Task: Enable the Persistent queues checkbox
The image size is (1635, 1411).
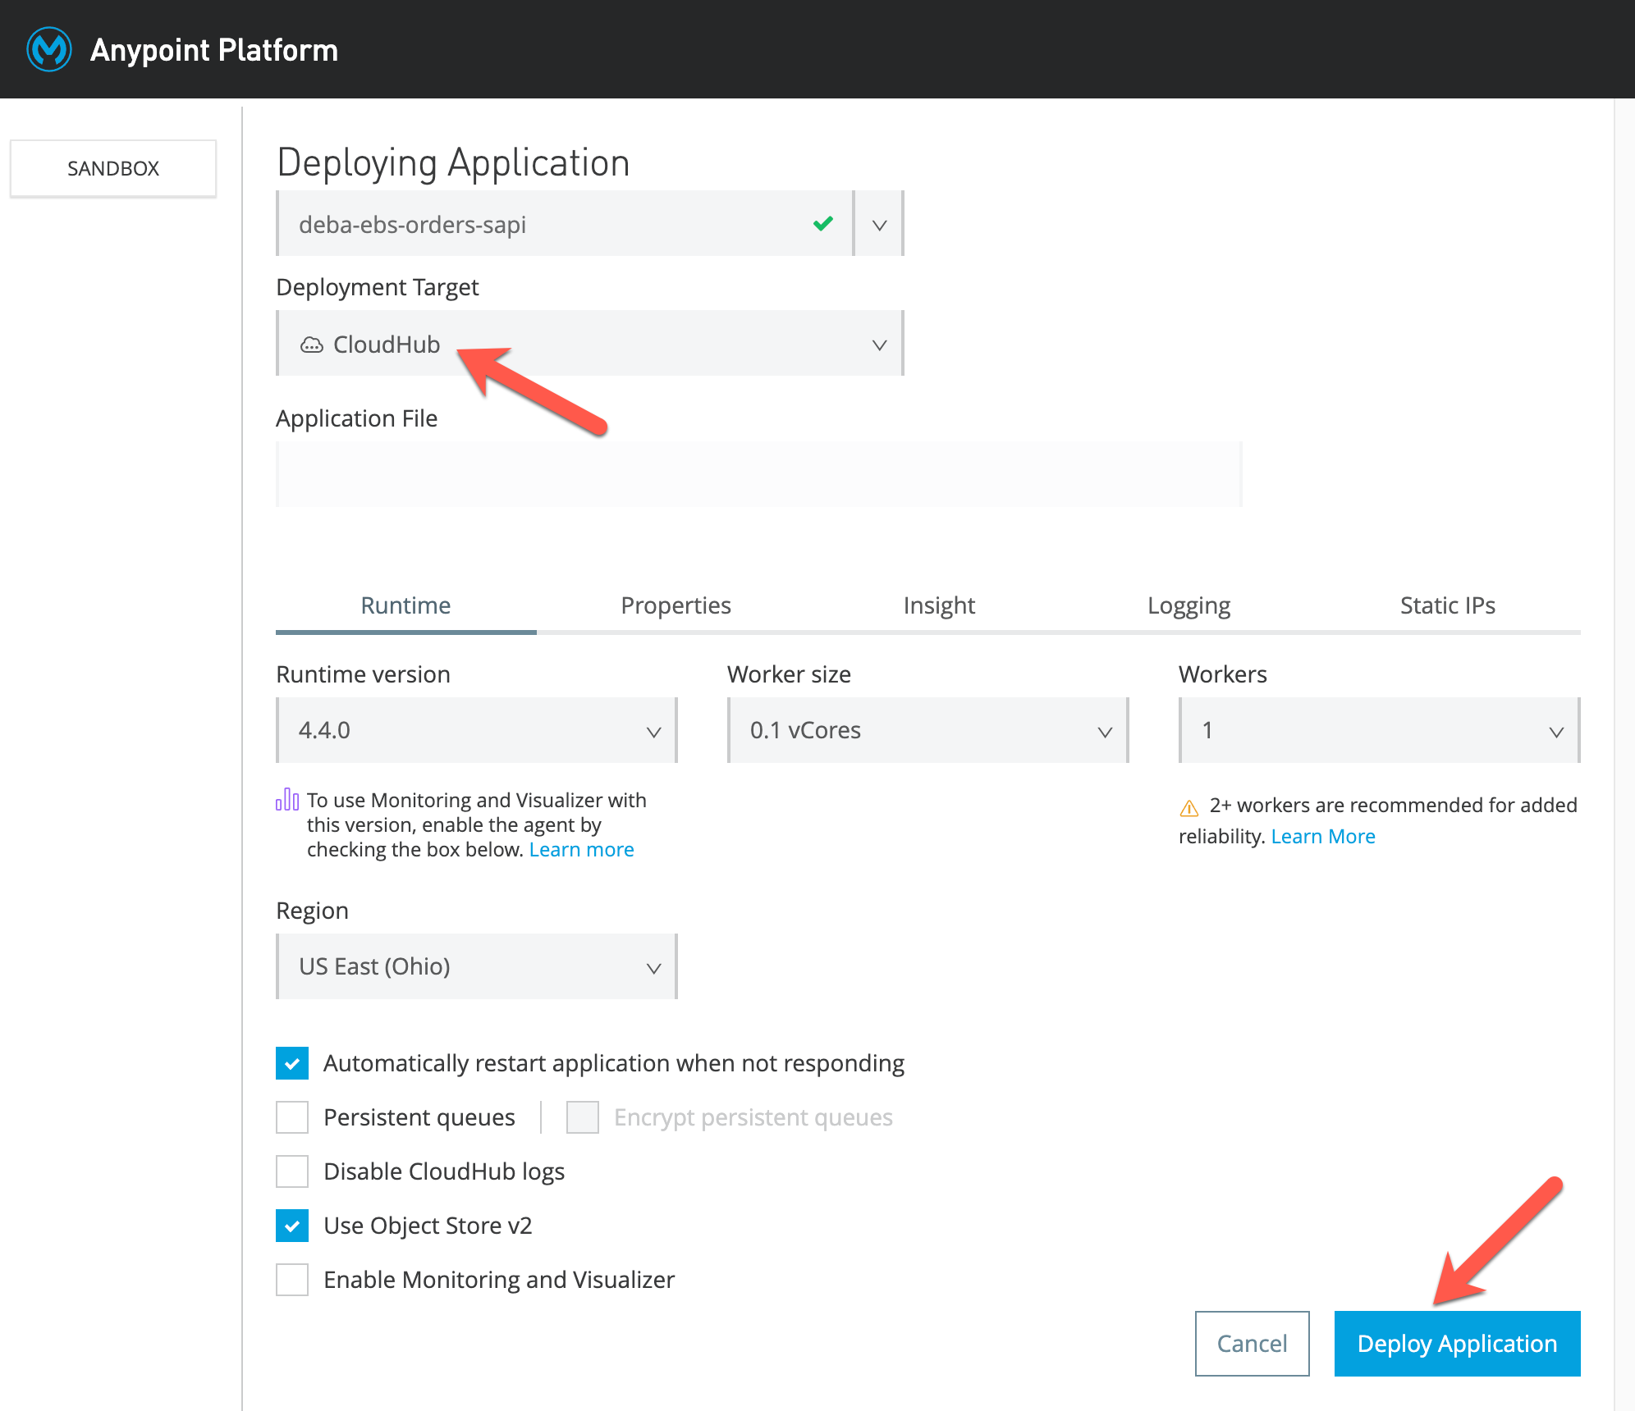Action: click(292, 1117)
